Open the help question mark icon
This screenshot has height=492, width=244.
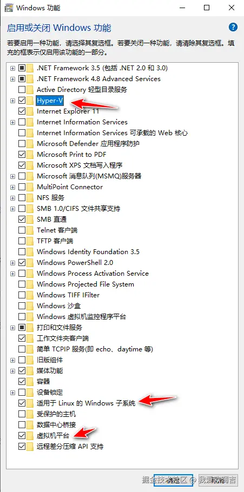(x=233, y=27)
